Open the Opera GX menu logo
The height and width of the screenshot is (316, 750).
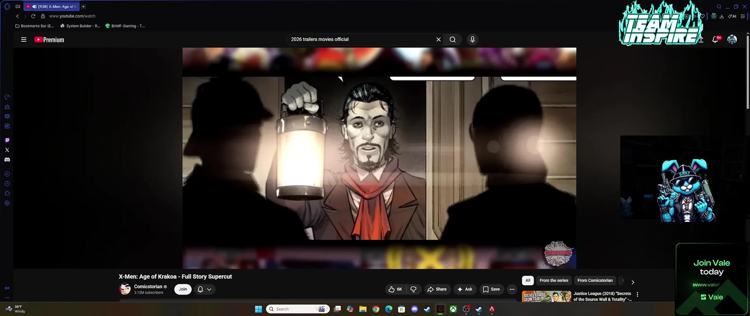point(7,7)
